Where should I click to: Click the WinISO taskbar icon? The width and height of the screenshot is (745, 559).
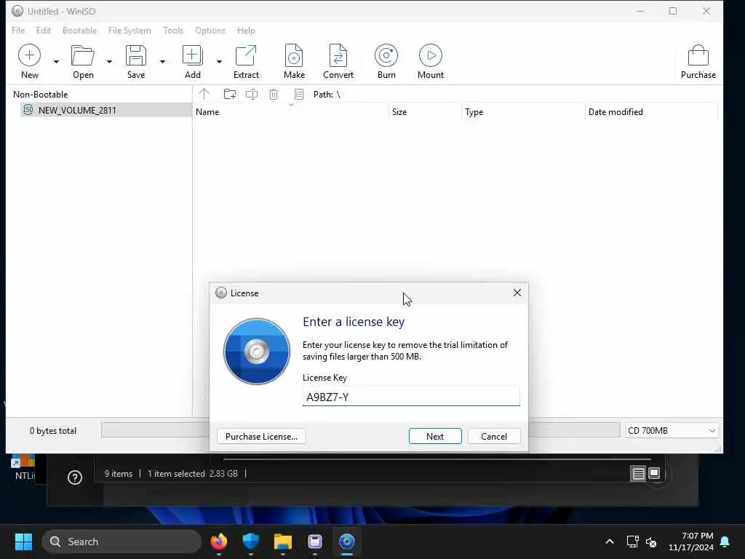[347, 542]
